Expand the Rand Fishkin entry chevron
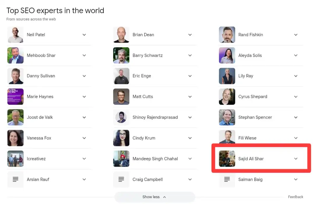The width and height of the screenshot is (313, 204). pyautogui.click(x=296, y=35)
